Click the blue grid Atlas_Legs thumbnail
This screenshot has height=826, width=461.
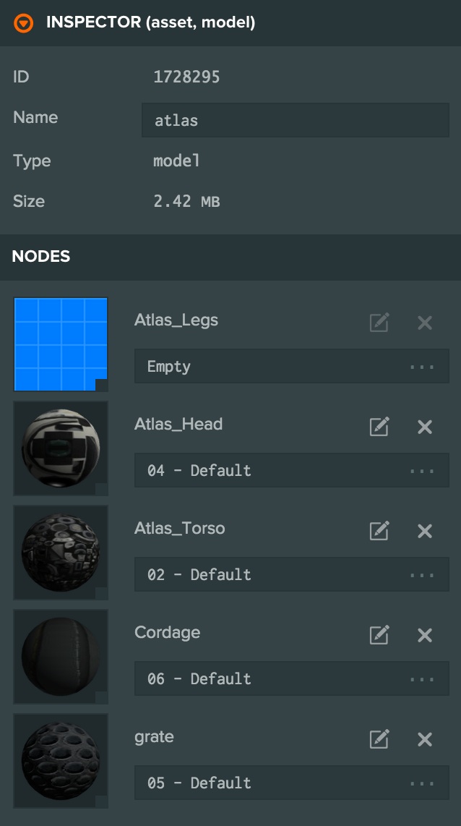click(61, 344)
